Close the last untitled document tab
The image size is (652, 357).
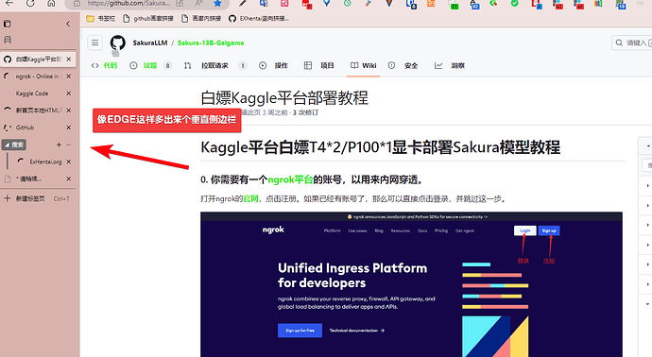[x=69, y=178]
